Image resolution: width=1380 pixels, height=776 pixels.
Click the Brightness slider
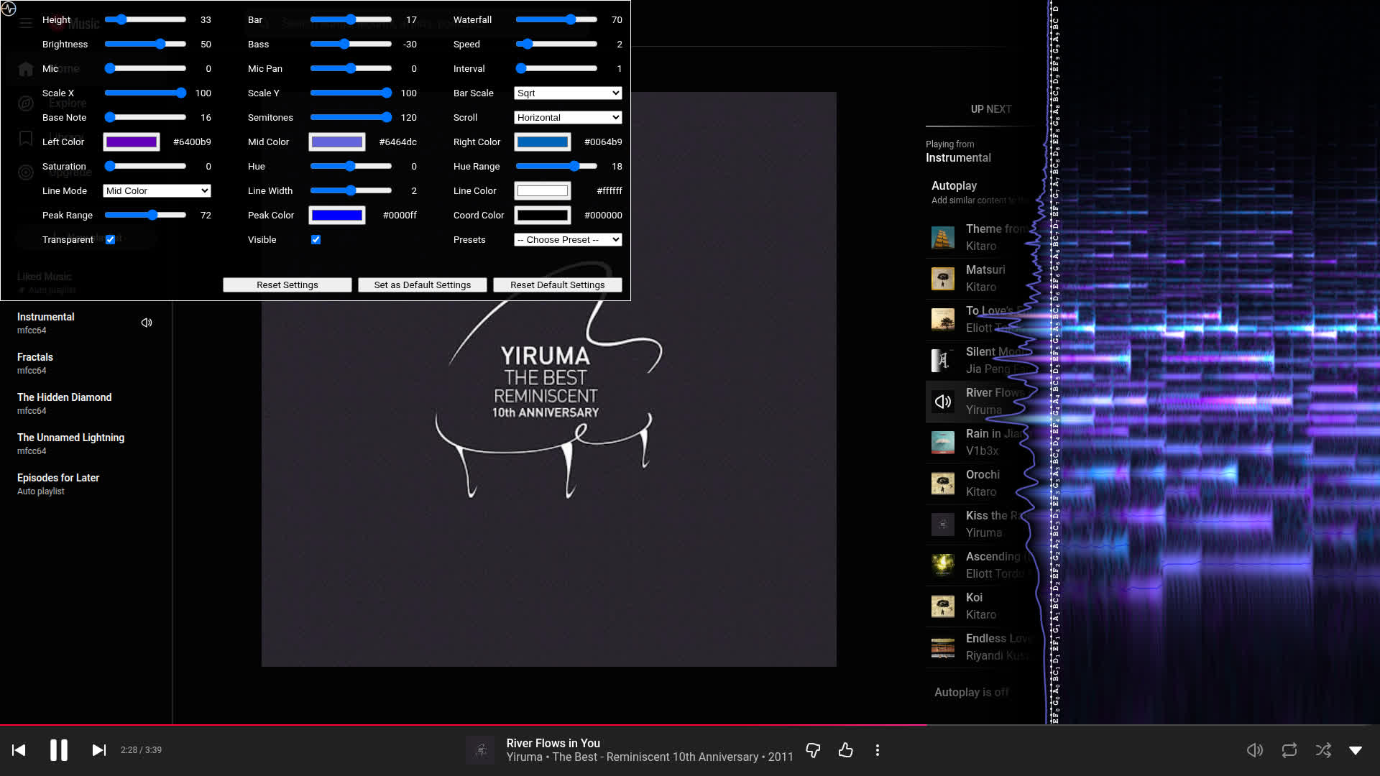pos(145,45)
